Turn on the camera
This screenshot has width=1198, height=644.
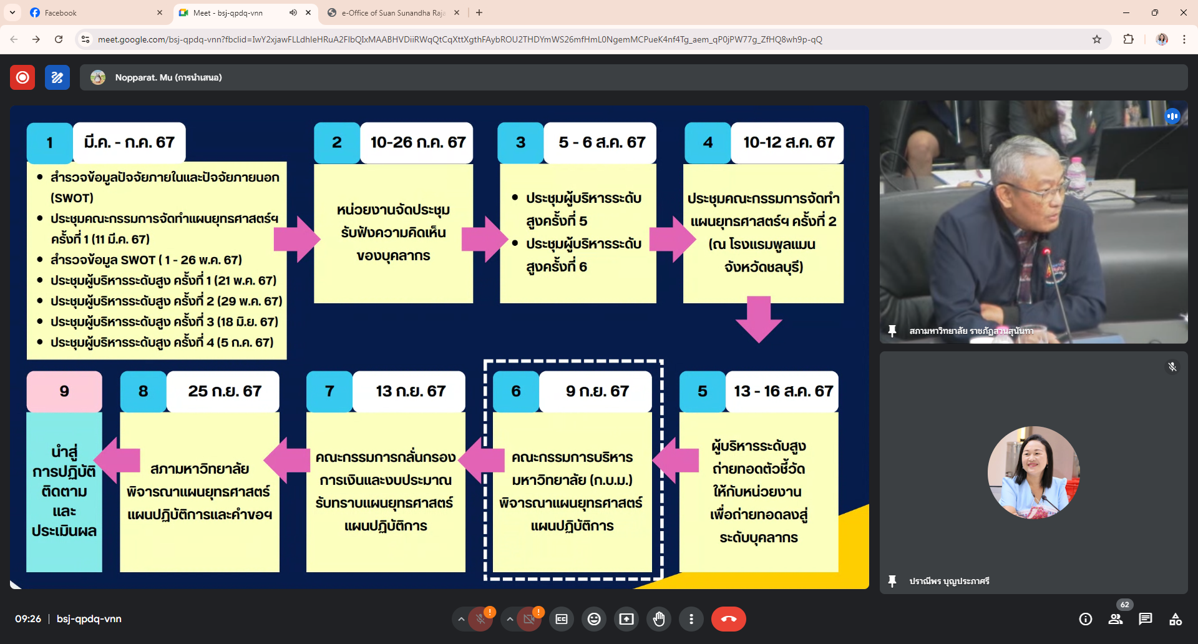[x=529, y=619]
